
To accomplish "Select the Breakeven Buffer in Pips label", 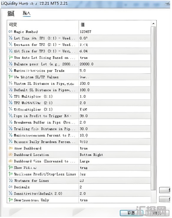I will (44, 122).
